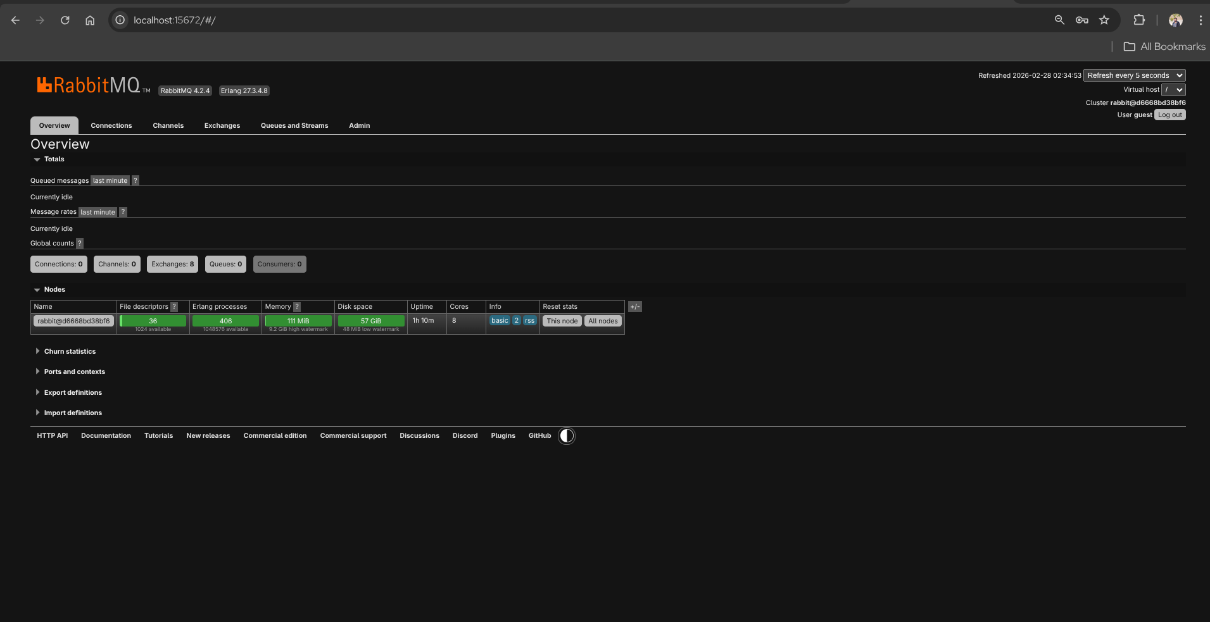Toggle node columns with +/- button

click(x=635, y=307)
